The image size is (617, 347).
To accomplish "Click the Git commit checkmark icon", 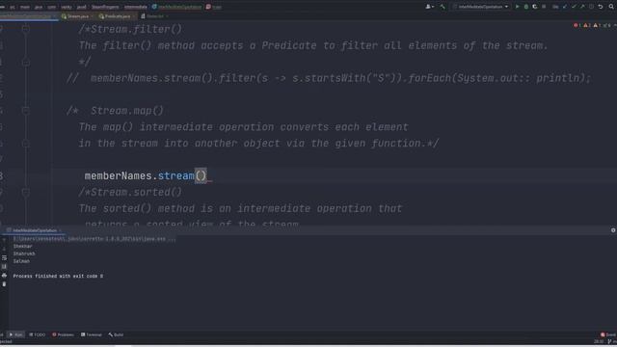I will (574, 7).
